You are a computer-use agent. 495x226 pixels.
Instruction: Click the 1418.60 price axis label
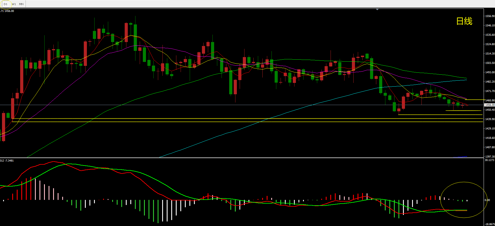pyautogui.click(x=490, y=138)
